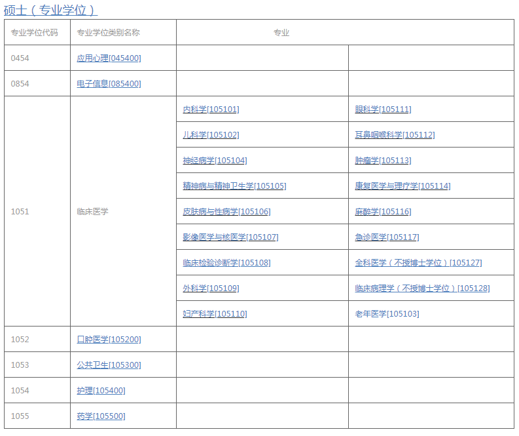Select the code cell 1054

click(37, 390)
